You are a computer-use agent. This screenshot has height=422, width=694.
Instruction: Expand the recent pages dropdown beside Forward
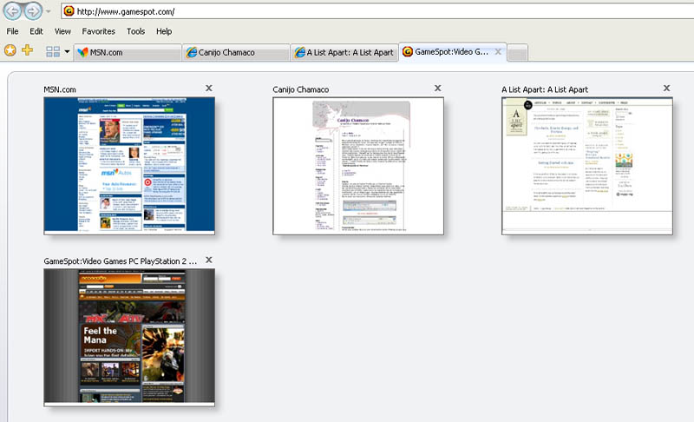pyautogui.click(x=48, y=12)
